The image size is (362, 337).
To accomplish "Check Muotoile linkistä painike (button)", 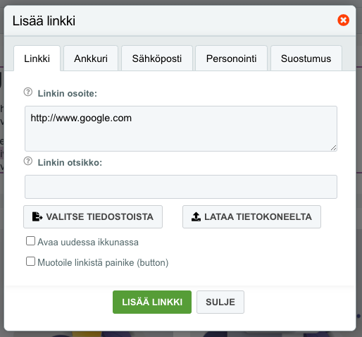I will point(30,262).
